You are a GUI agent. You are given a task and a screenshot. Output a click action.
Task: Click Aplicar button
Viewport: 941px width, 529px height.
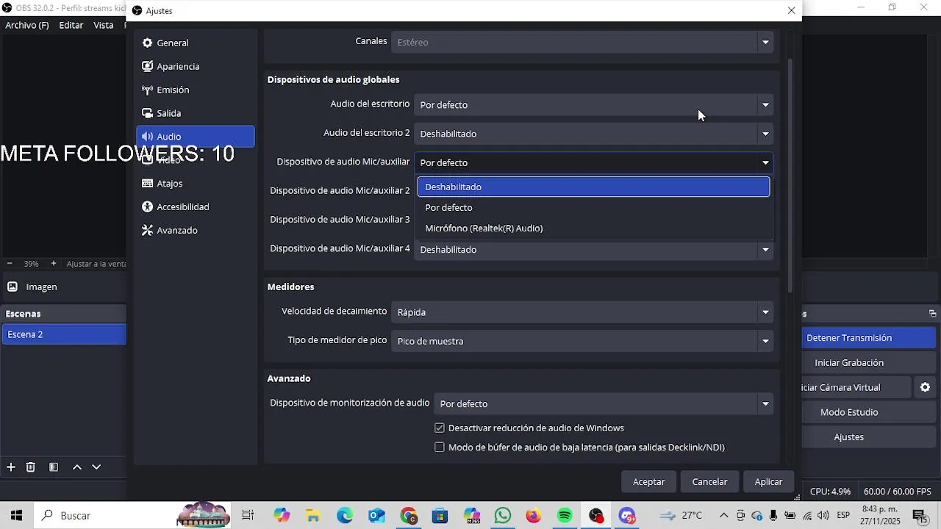[768, 482]
